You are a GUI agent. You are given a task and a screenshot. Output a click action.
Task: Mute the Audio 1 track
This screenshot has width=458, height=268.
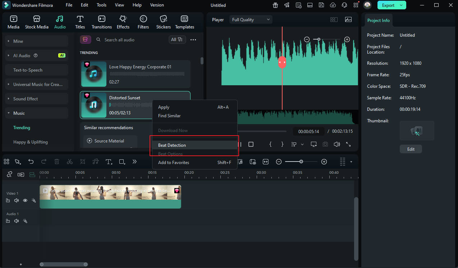16,221
